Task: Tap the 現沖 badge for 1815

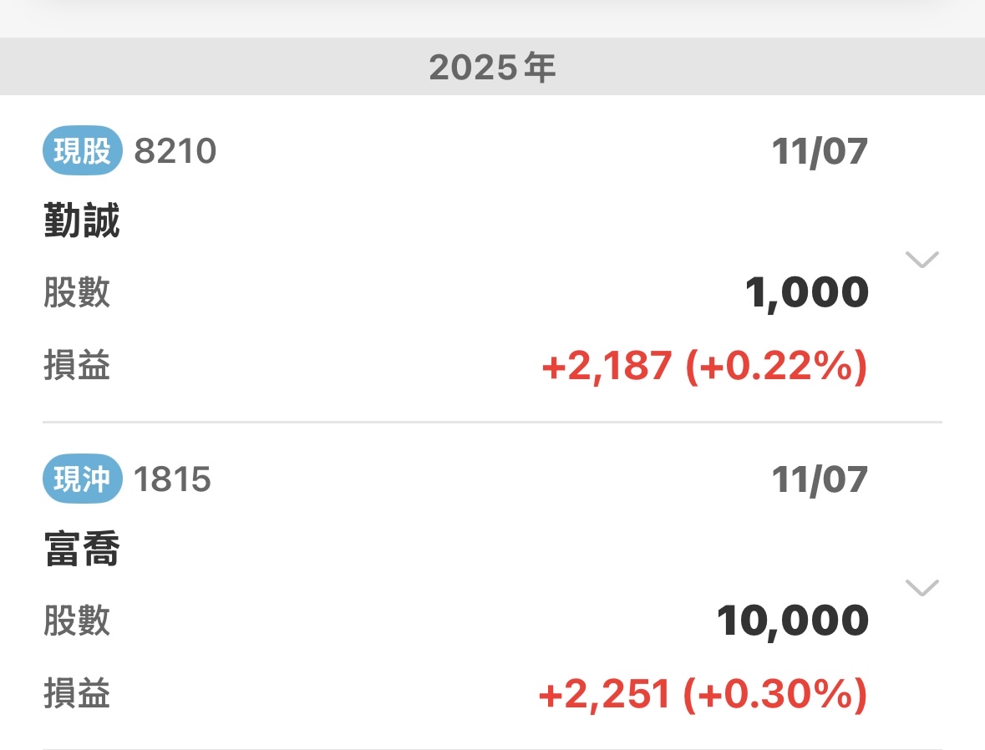Action: pos(81,480)
